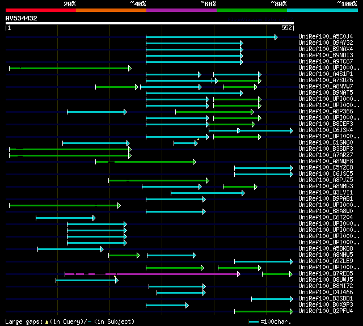Select the UniRef100_A8PJZ5 label

tap(326, 180)
